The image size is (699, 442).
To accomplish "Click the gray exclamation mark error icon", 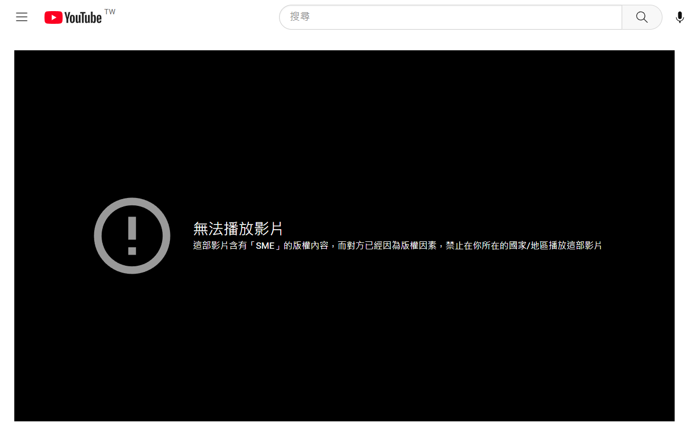I will point(132,236).
